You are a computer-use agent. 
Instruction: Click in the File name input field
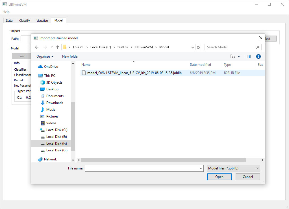(x=142, y=168)
